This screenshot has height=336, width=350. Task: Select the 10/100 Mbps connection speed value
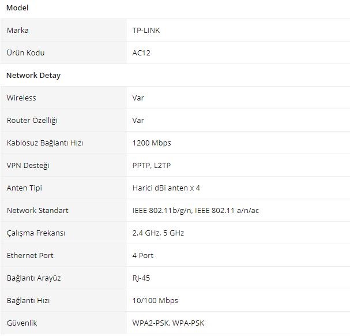click(x=155, y=300)
